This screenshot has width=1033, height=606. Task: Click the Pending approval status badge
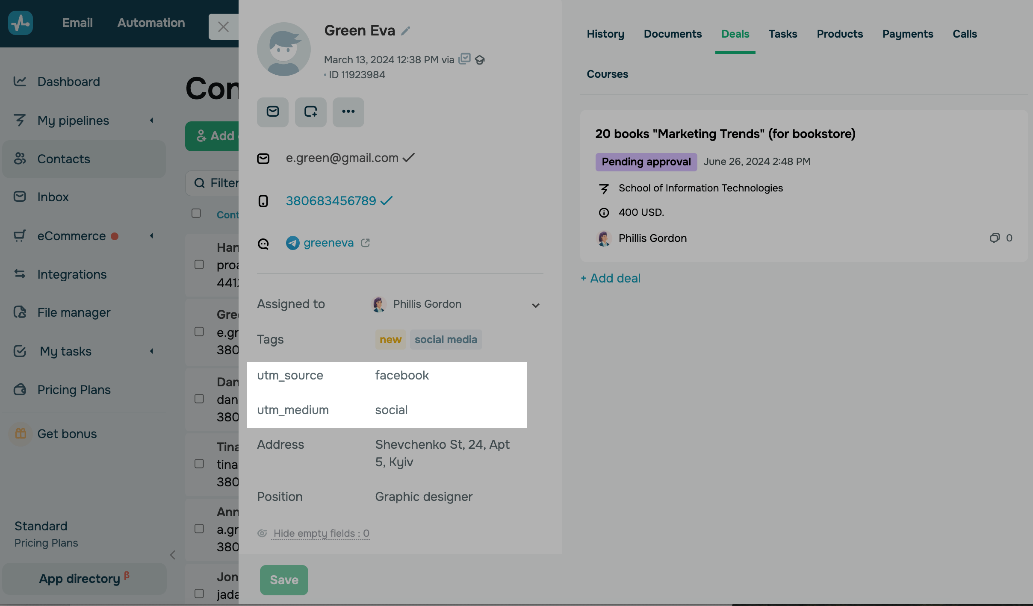(646, 162)
